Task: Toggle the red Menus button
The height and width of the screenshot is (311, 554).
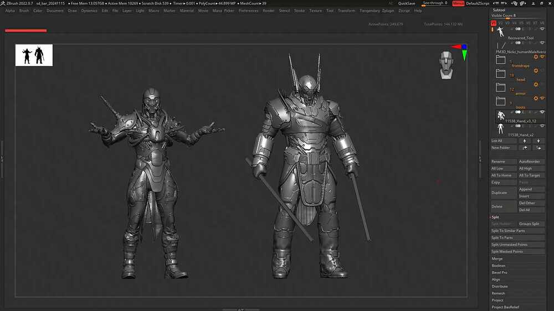Action: coord(458,3)
